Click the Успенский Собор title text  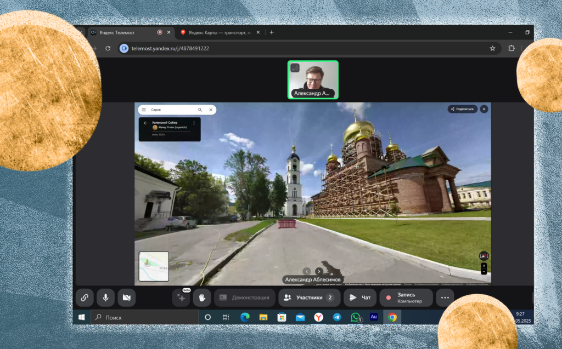coord(165,123)
